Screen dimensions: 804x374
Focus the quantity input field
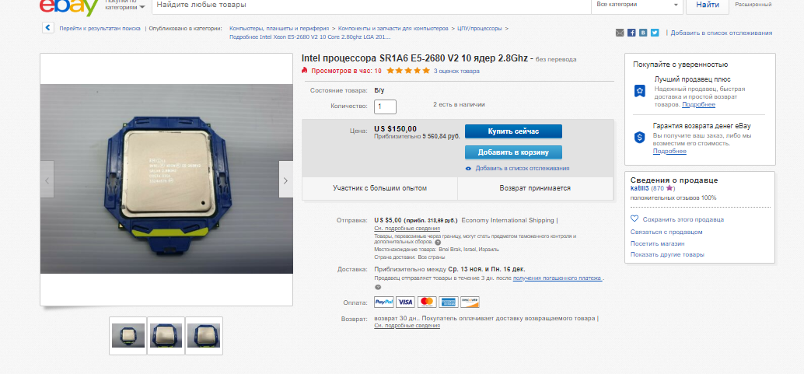pos(385,107)
